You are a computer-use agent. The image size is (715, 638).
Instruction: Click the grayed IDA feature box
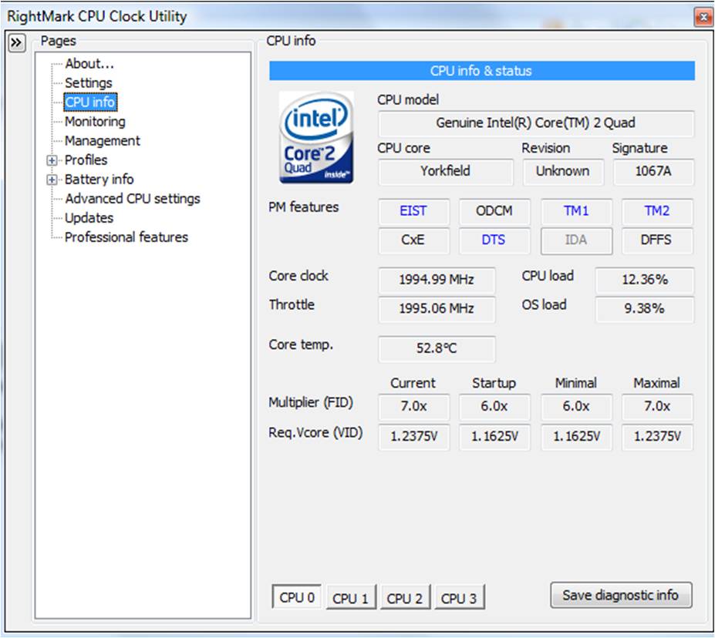(x=576, y=240)
